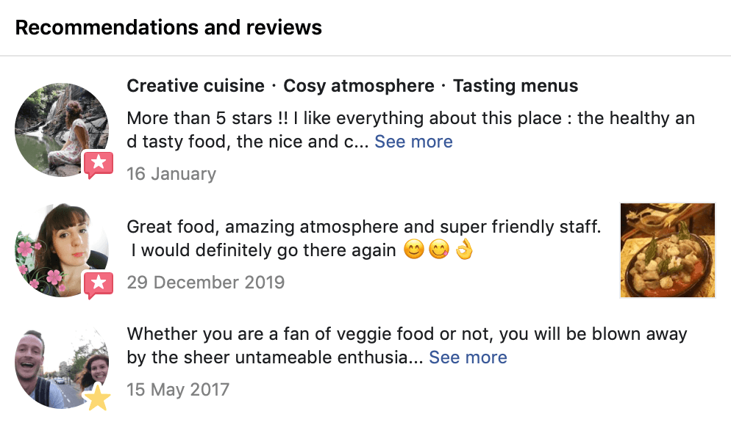The height and width of the screenshot is (425, 731).
Task: Open the flower-framed reviewer's profile picture
Action: pos(59,248)
